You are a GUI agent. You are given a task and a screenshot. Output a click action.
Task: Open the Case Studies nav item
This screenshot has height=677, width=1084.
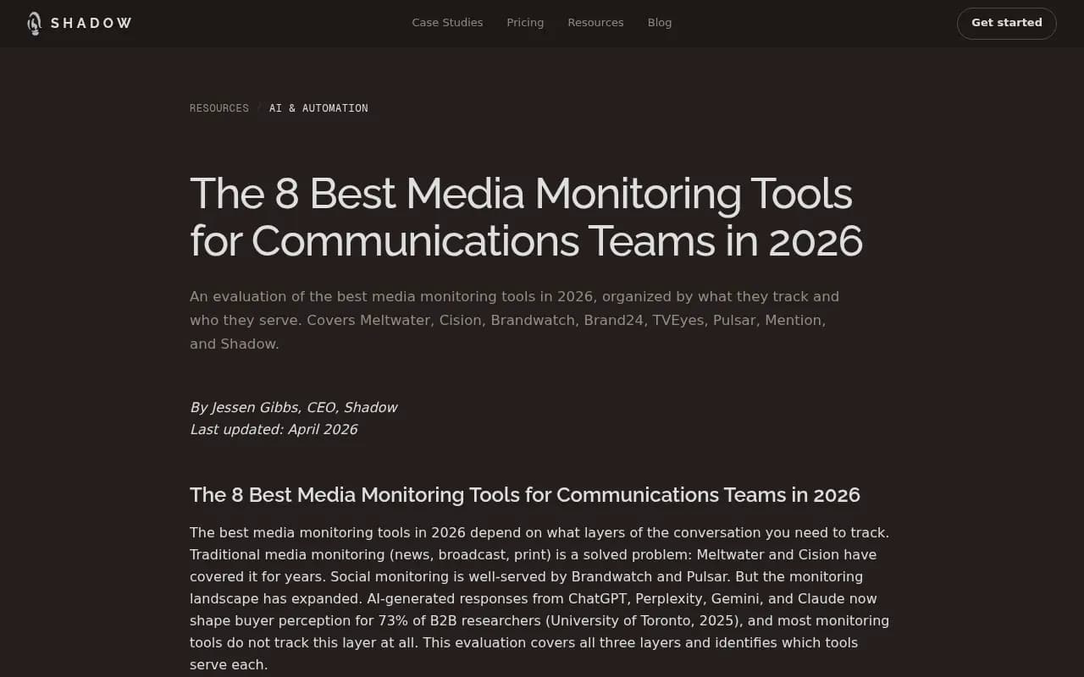(447, 23)
